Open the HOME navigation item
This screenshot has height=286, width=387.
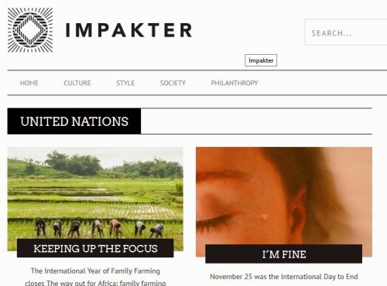(29, 83)
